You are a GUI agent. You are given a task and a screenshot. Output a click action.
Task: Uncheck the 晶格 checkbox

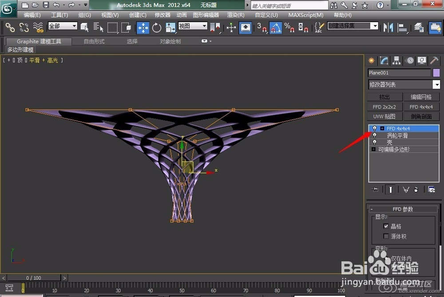point(386,226)
